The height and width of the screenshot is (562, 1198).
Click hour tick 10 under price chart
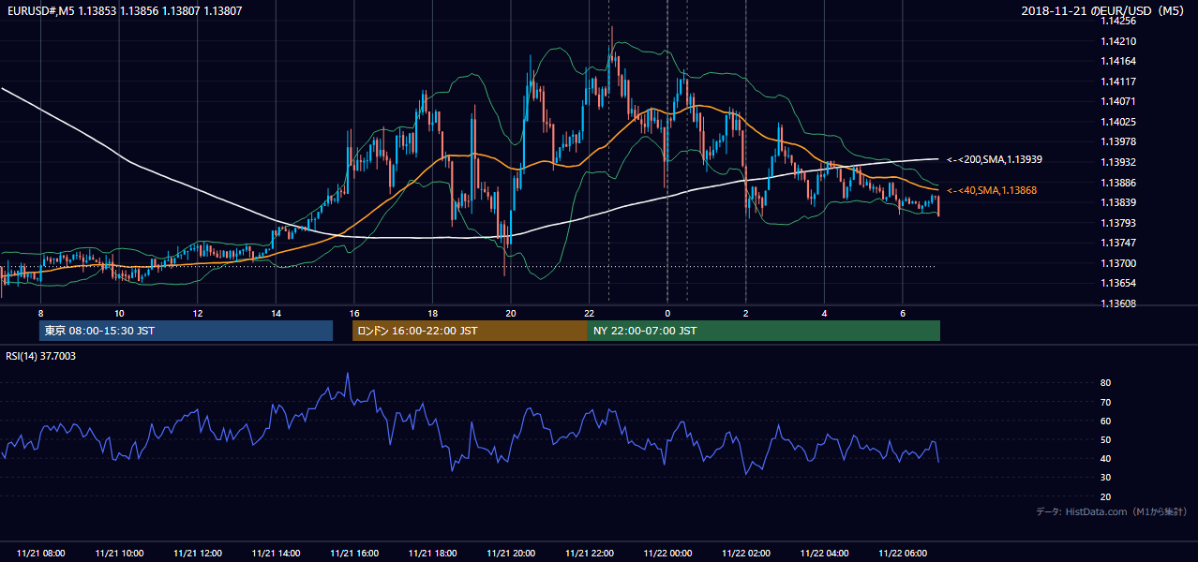[x=119, y=312]
